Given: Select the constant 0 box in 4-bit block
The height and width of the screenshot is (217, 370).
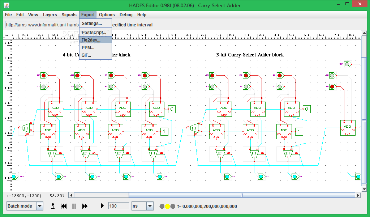Looking at the screenshot, I should coord(172,109).
